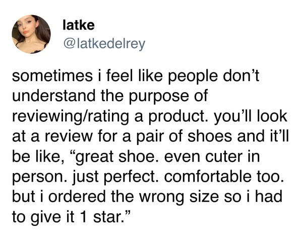The image size is (302, 240).
Task: Open the @latkedelrey handle link
Action: point(104,44)
